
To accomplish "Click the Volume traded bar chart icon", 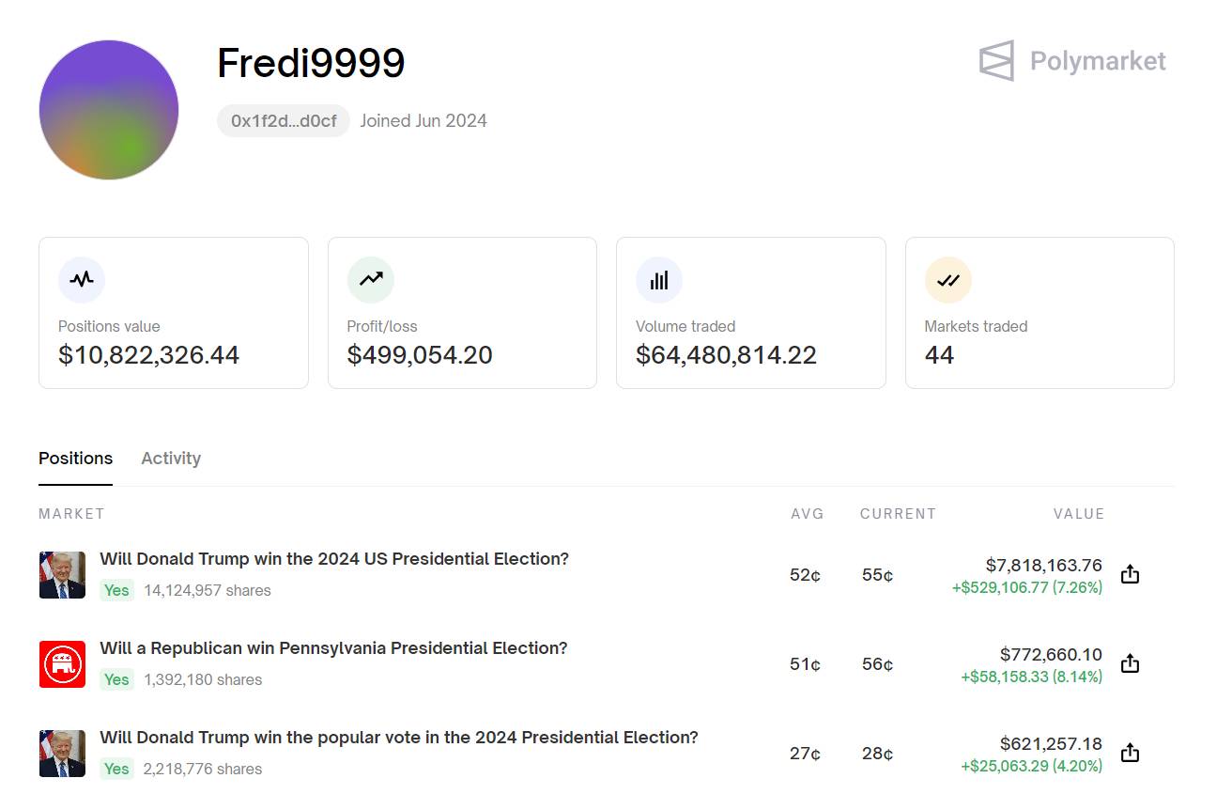I will click(x=659, y=279).
